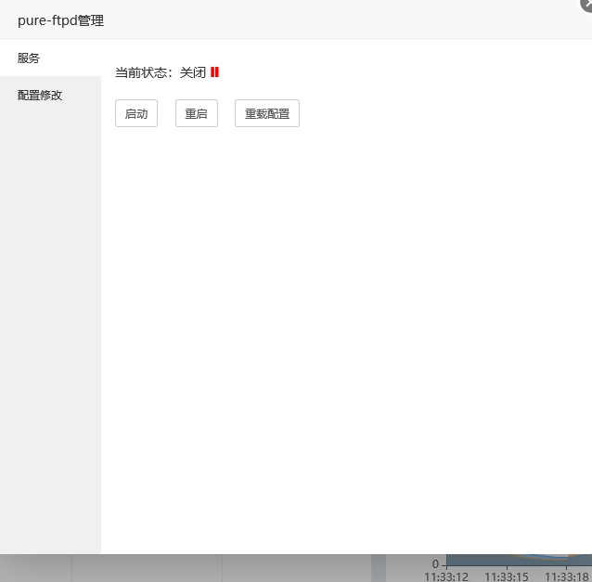This screenshot has width=592, height=582.
Task: Click the 关闭 status text
Action: pos(193,72)
